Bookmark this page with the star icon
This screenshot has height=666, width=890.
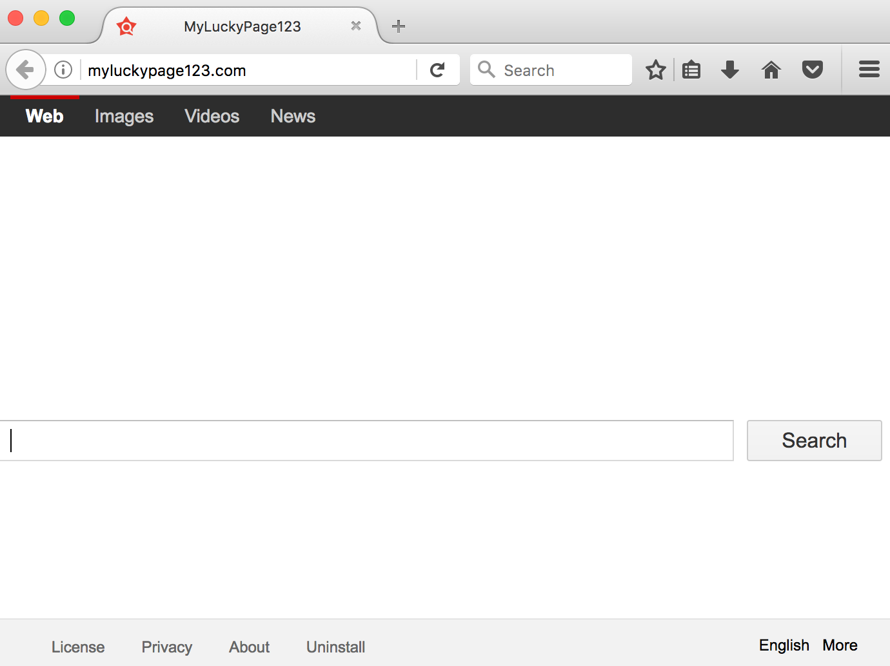point(655,70)
